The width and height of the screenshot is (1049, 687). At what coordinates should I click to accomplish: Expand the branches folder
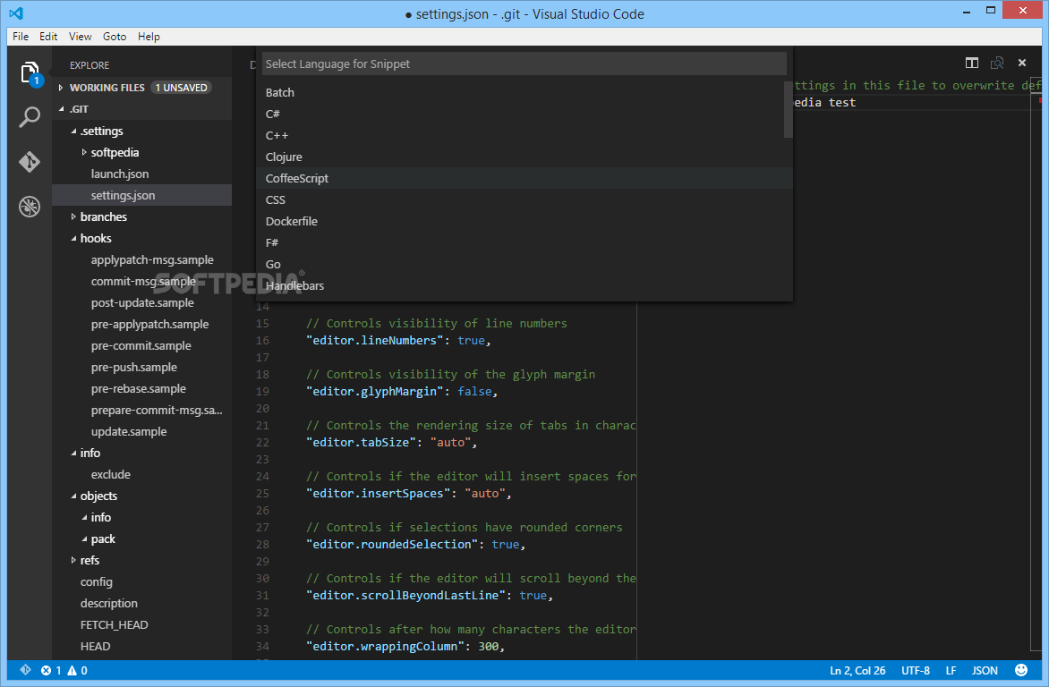73,216
